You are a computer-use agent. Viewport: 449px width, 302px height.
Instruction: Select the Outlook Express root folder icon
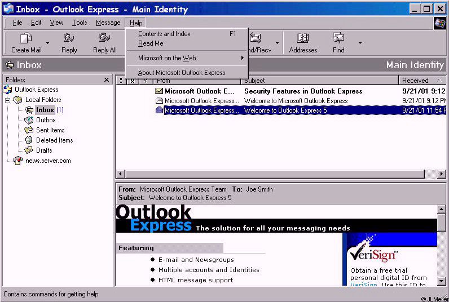pyautogui.click(x=8, y=90)
